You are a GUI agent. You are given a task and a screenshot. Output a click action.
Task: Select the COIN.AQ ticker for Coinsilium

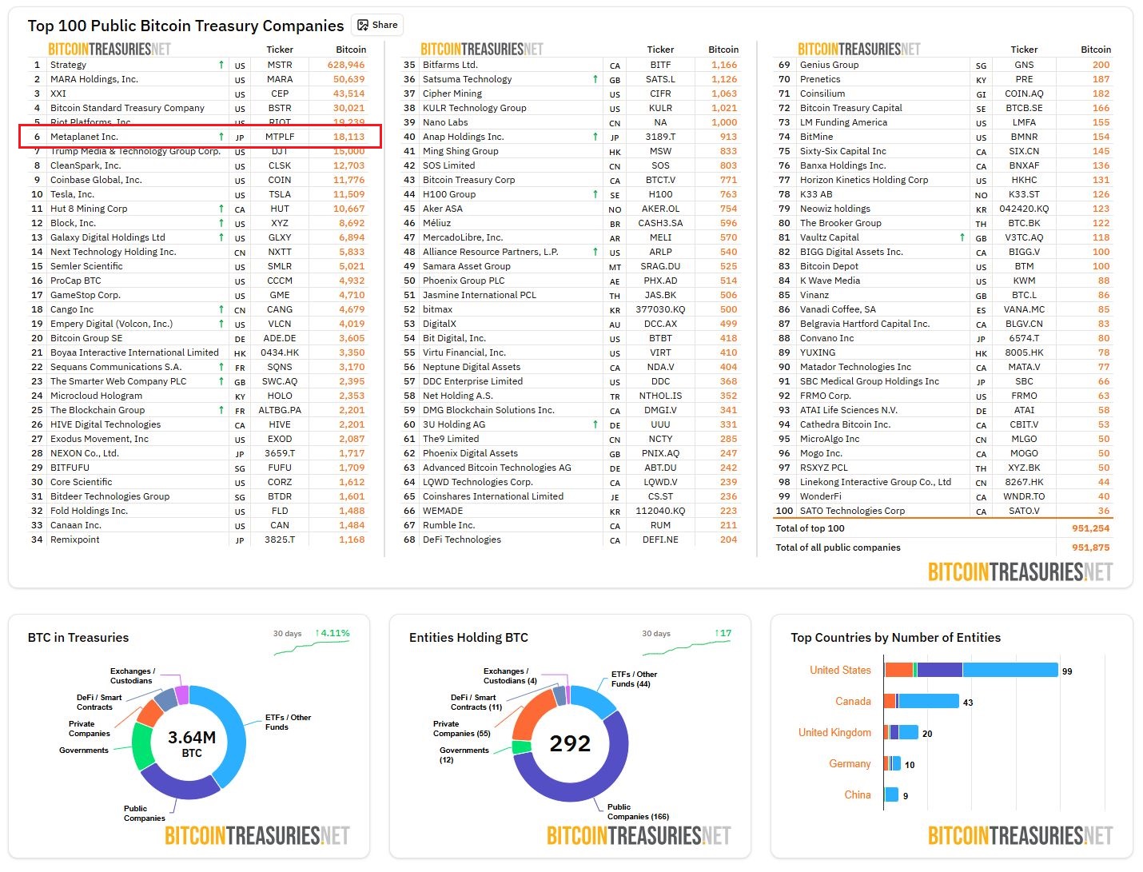pyautogui.click(x=1024, y=94)
